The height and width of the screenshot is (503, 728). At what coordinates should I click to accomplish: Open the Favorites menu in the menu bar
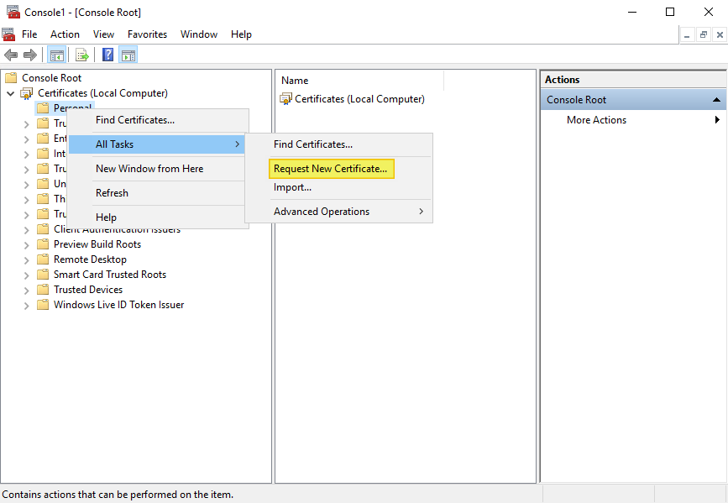147,34
